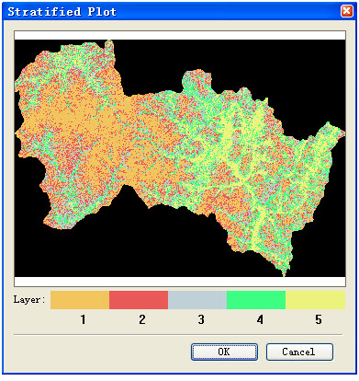Image resolution: width=359 pixels, height=381 pixels.
Task: Click the white strip above the plot
Action: click(x=180, y=35)
